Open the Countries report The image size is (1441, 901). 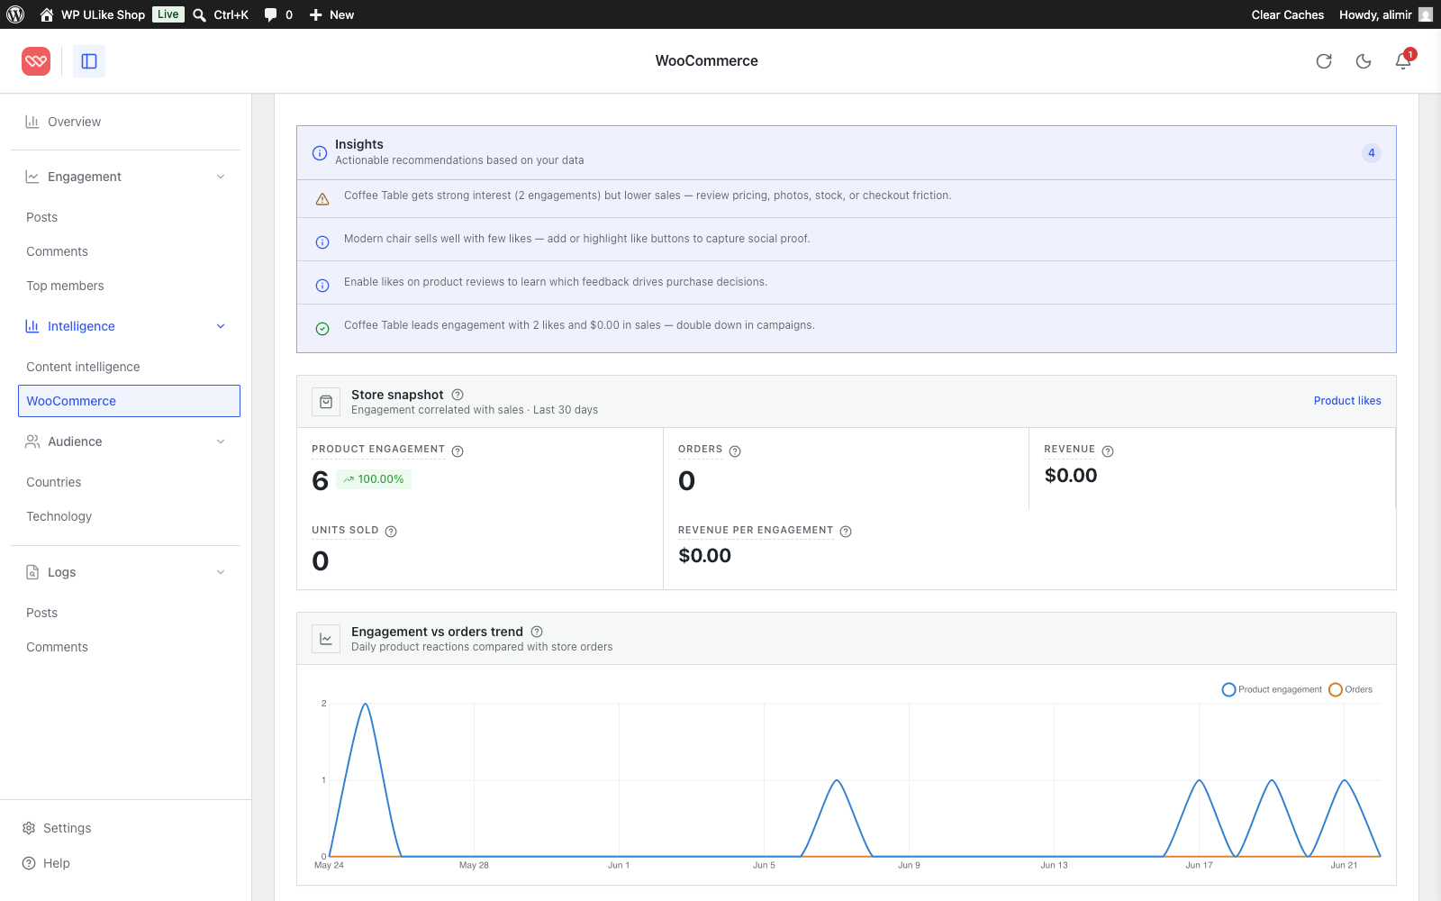[x=53, y=482]
